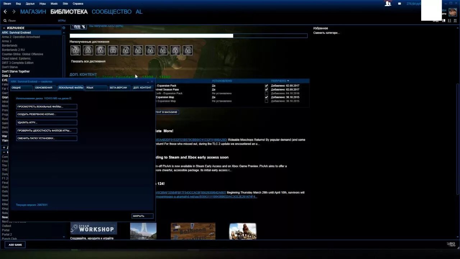Toggle the Season Pass DLC checkbox
460x259 pixels.
tap(266, 90)
